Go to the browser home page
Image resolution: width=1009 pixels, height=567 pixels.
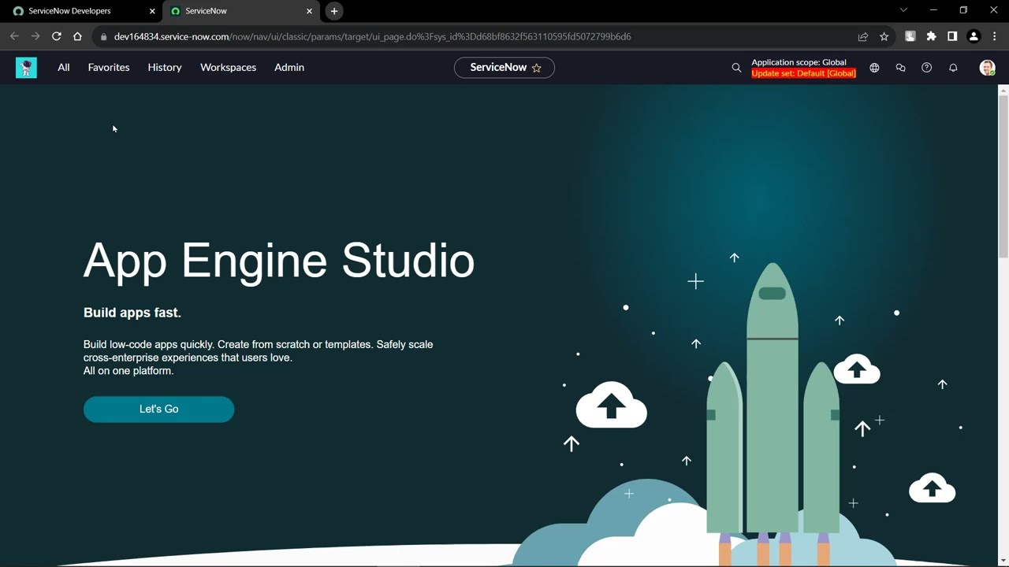(x=77, y=36)
